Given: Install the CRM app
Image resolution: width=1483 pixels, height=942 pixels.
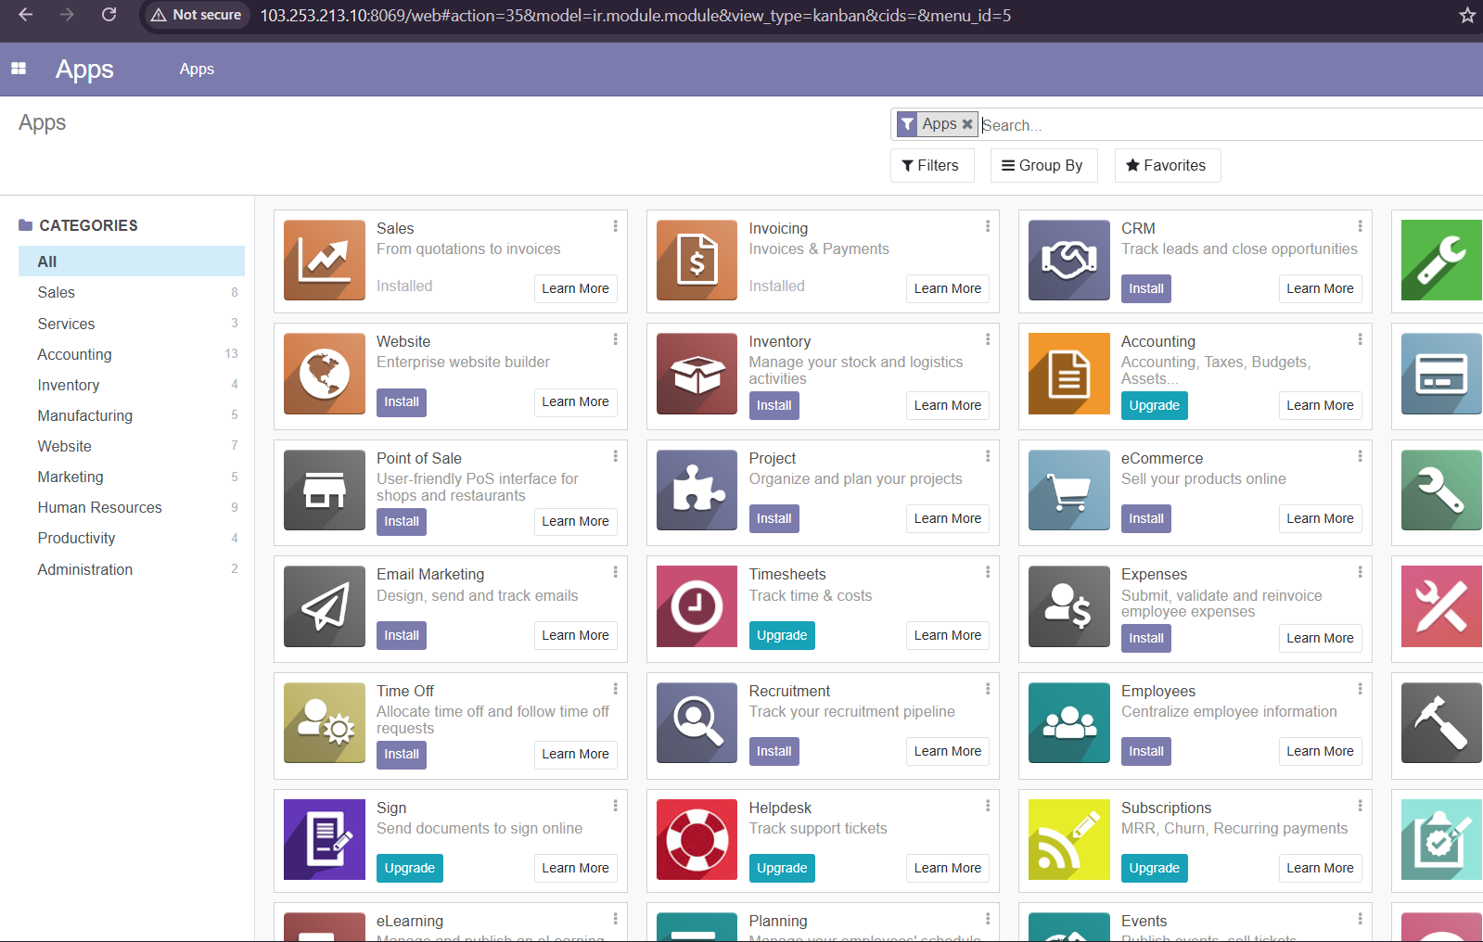Looking at the screenshot, I should [1145, 289].
